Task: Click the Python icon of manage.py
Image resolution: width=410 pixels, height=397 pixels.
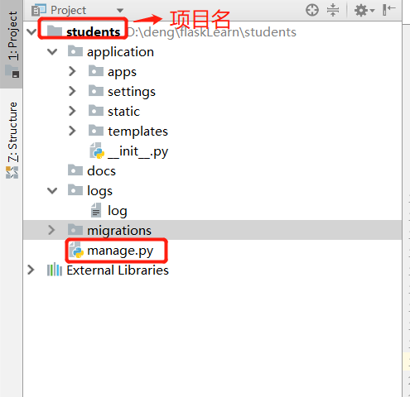Action: tap(76, 250)
